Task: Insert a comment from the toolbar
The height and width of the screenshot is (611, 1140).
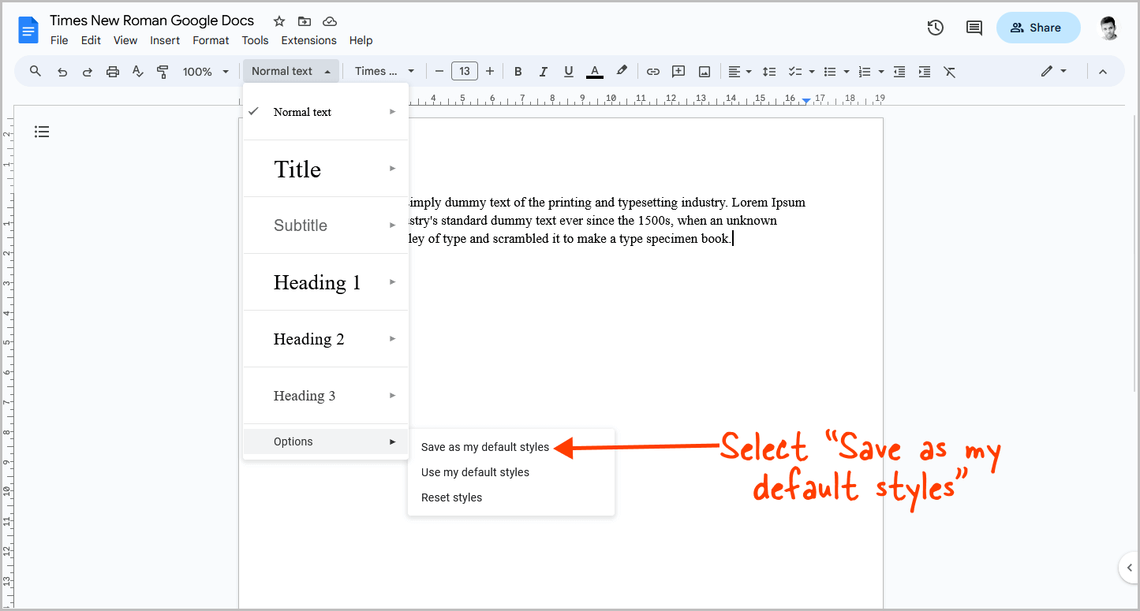Action: (x=678, y=71)
